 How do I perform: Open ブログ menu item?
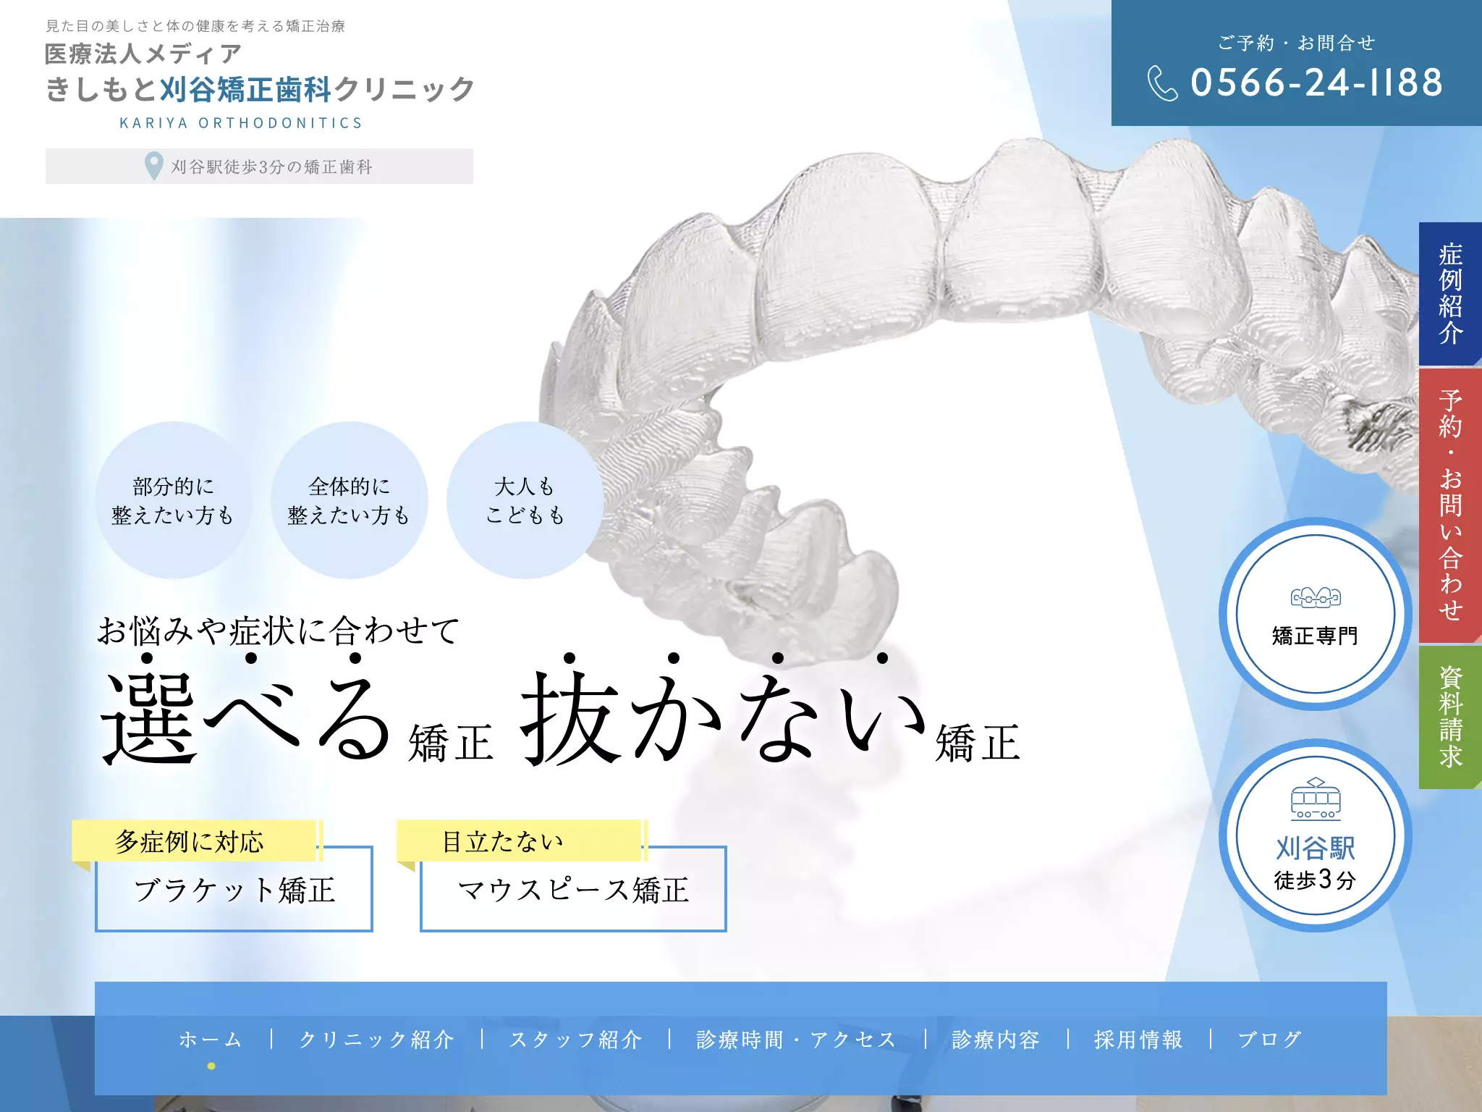(1270, 1040)
